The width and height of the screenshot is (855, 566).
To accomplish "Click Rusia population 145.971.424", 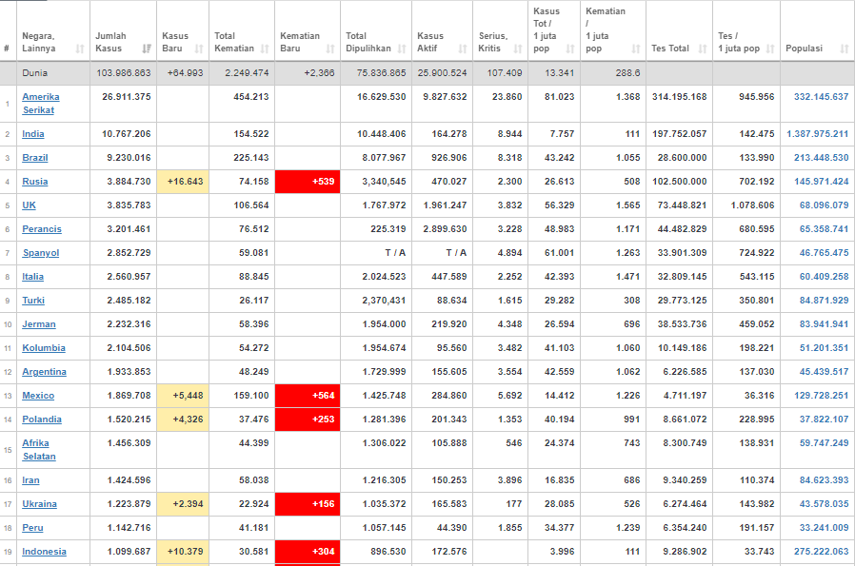I will coord(821,182).
